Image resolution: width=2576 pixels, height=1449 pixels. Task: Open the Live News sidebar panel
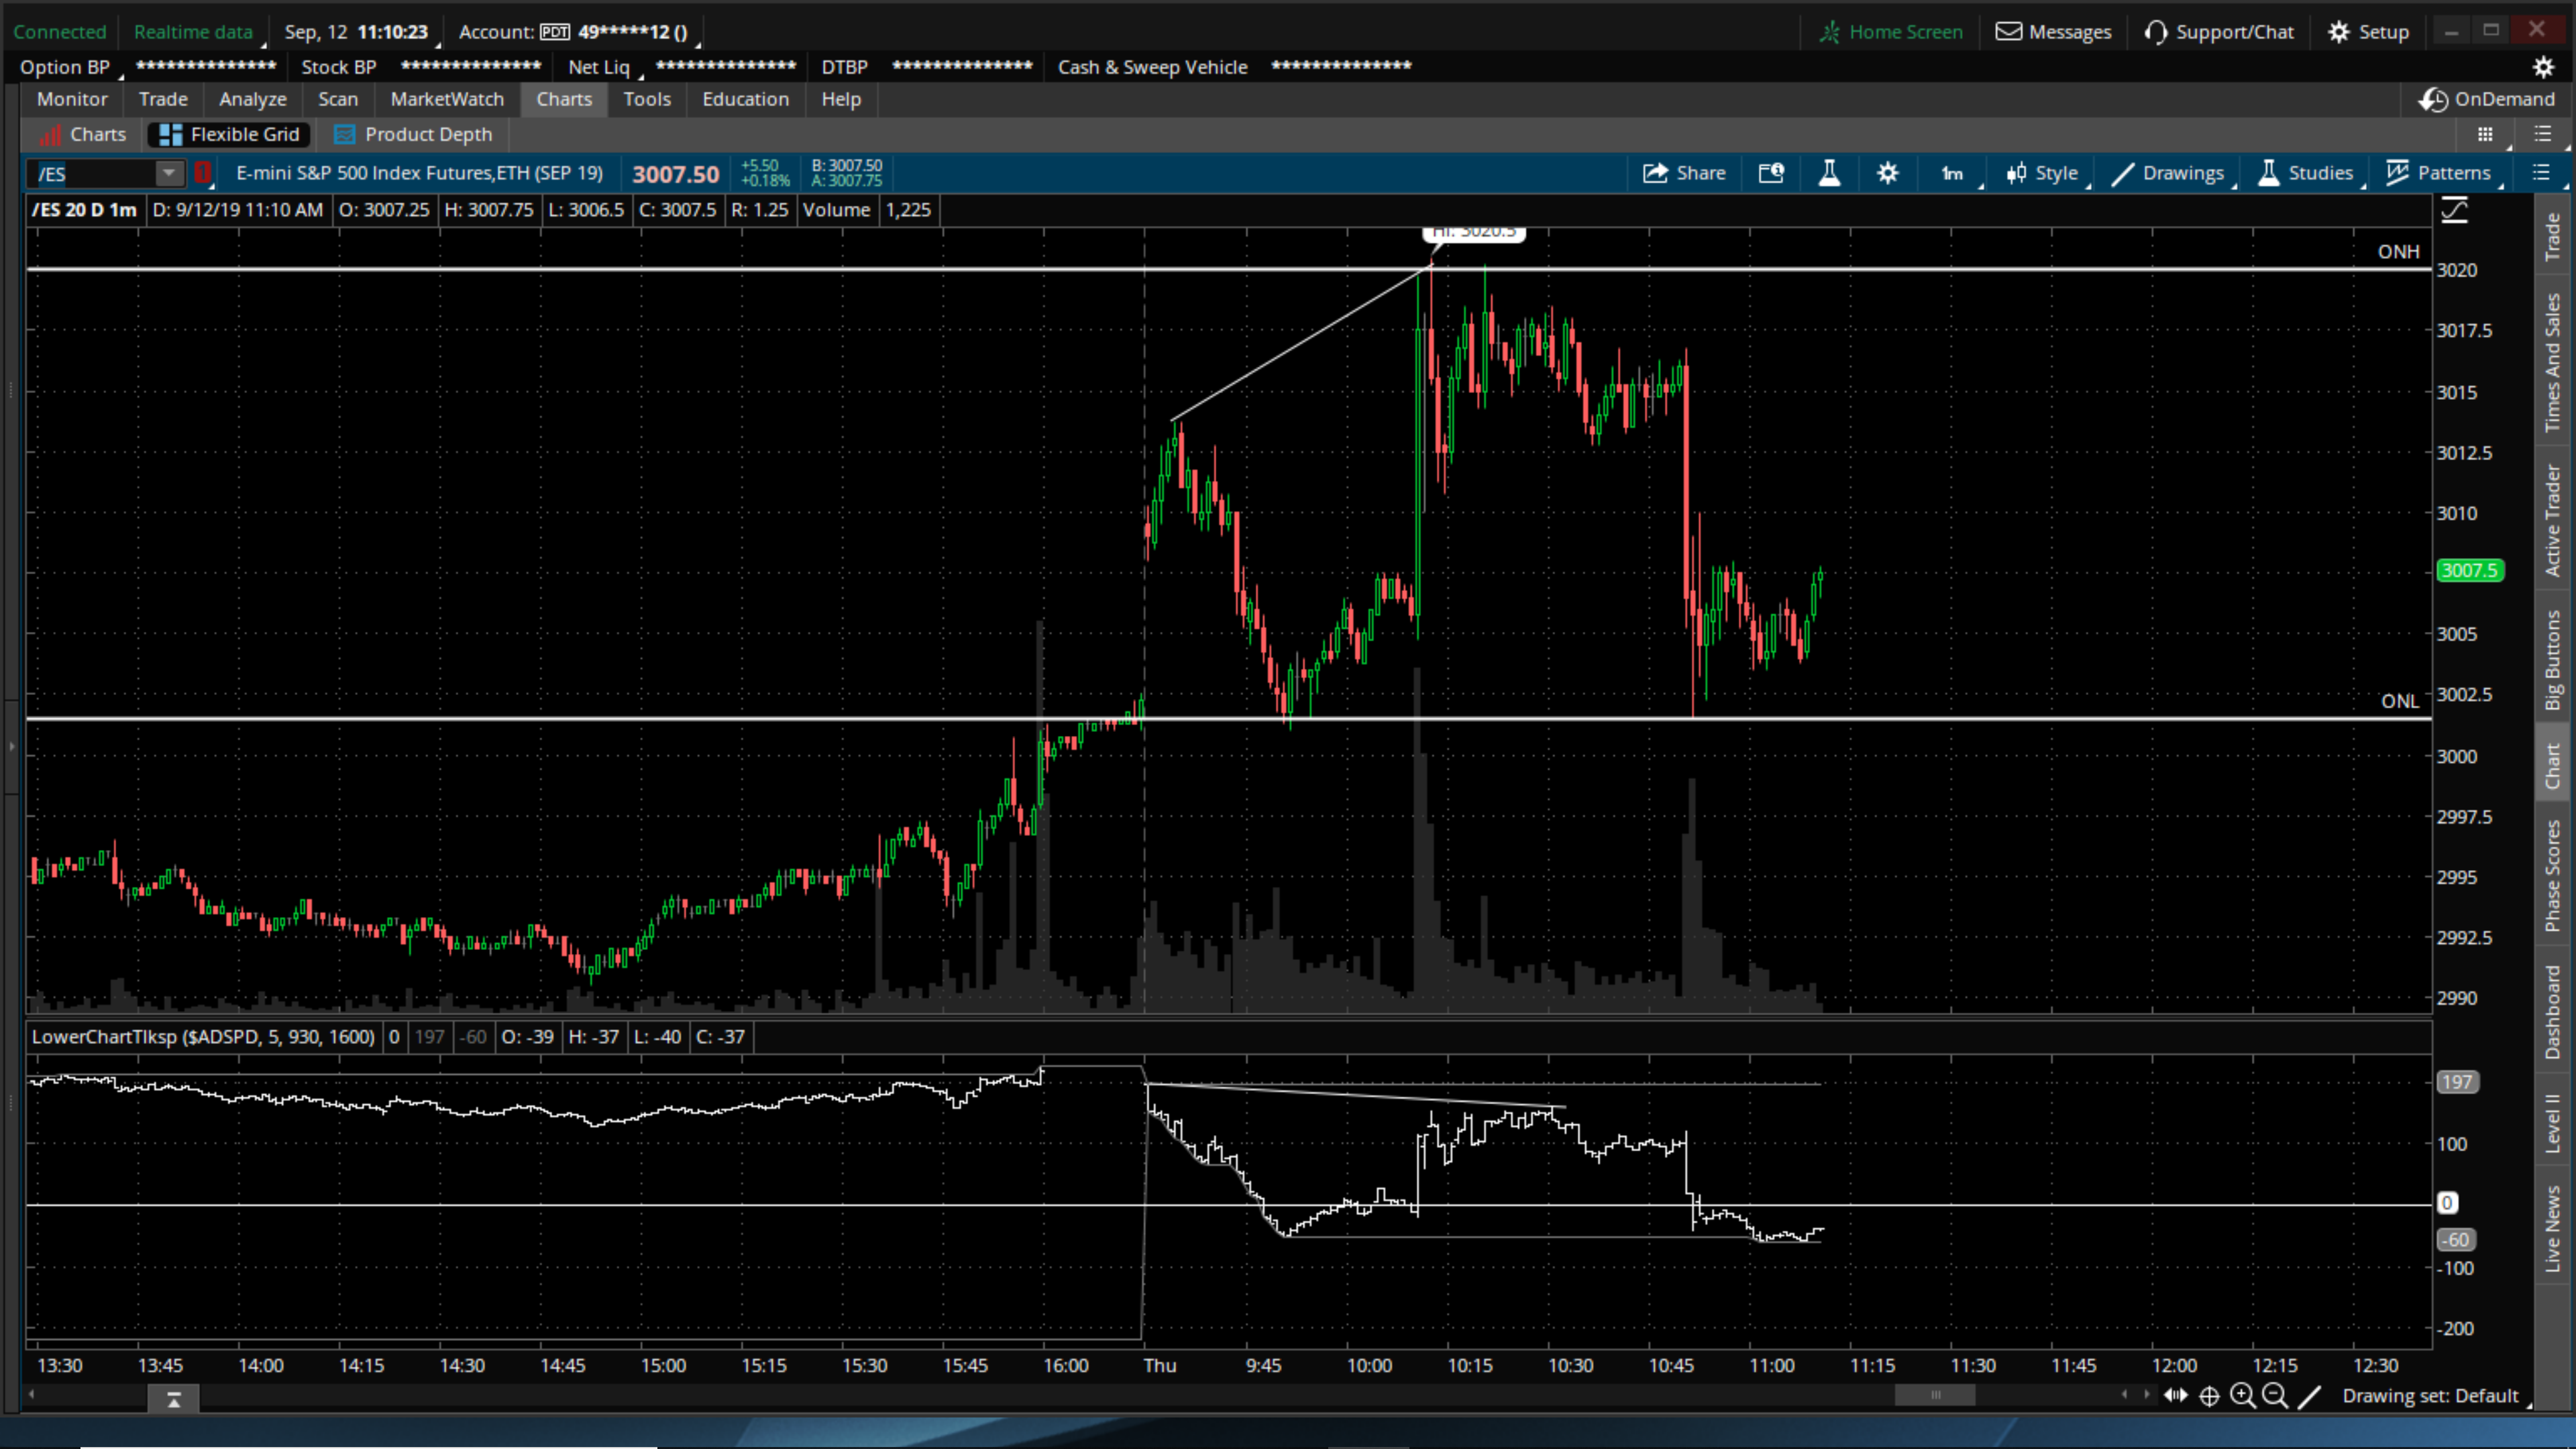tap(2554, 1229)
